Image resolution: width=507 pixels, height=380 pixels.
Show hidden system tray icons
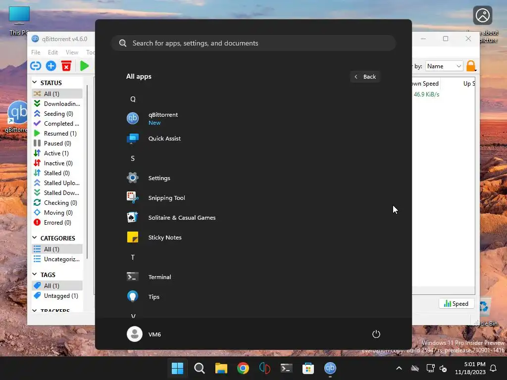[x=399, y=368]
